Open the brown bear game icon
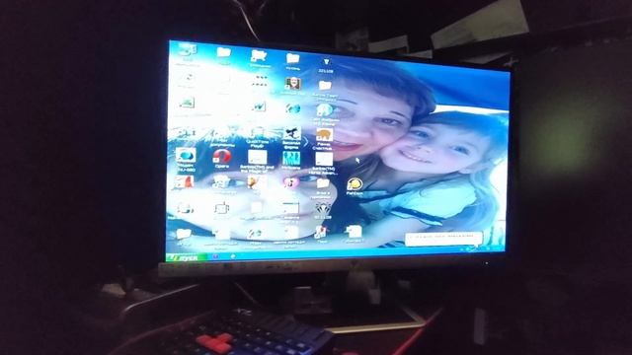632x355 pixels. click(324, 135)
